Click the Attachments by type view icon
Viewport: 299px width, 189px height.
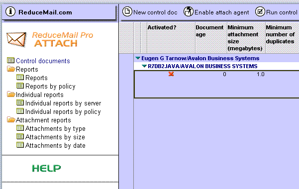coord(20,128)
